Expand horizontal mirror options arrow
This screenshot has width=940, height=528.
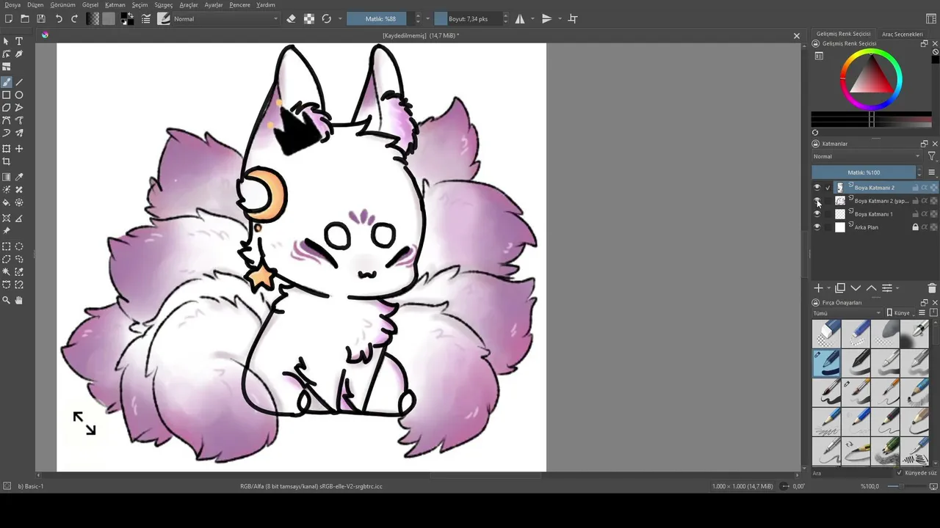[x=532, y=18]
